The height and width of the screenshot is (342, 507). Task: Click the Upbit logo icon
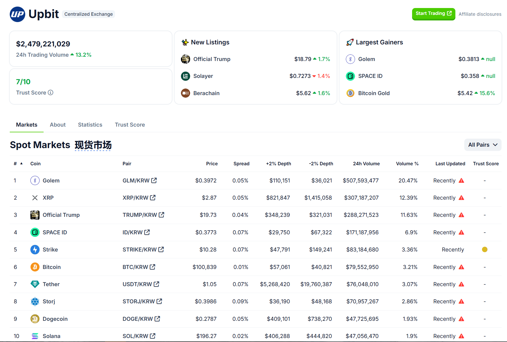17,14
